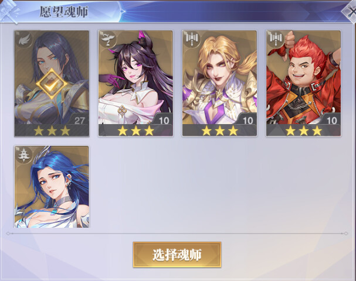356x281 pixels.
Task: Click the hammer emblem beside 愿望魂师 title
Action: [9, 11]
